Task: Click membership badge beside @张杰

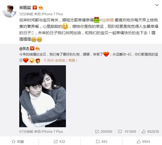Action: (37, 49)
